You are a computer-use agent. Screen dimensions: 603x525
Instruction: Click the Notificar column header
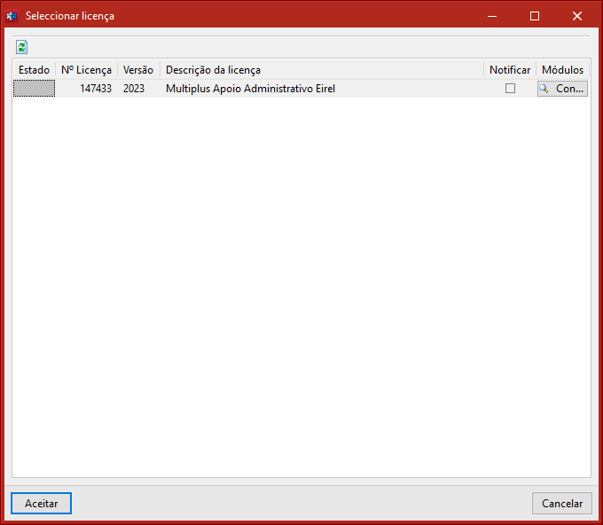pyautogui.click(x=510, y=69)
